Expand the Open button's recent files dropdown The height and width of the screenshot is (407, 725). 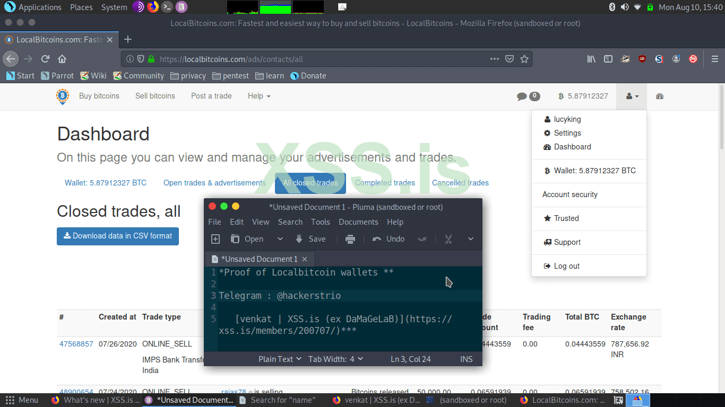280,239
